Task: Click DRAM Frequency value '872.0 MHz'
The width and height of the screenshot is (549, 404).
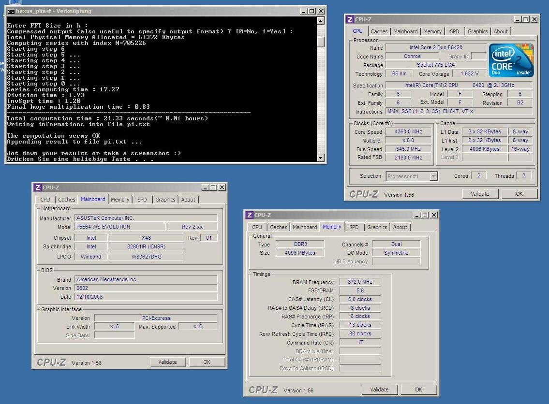Action: (x=360, y=282)
